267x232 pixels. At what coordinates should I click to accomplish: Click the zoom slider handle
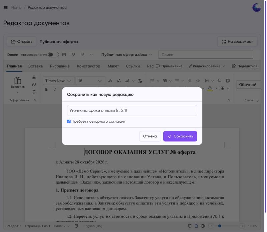220,226
